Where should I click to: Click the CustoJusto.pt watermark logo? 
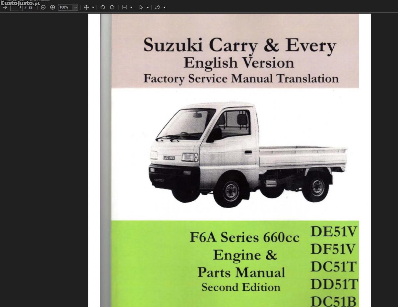pyautogui.click(x=20, y=3)
